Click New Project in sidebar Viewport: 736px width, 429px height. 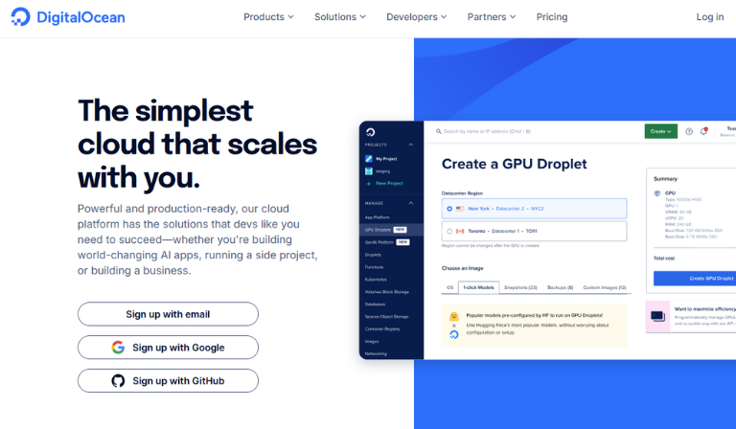(389, 183)
